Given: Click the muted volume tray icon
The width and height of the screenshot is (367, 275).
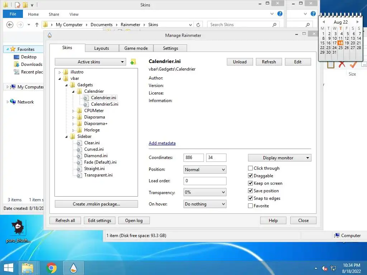Looking at the screenshot, I should click(324, 268).
